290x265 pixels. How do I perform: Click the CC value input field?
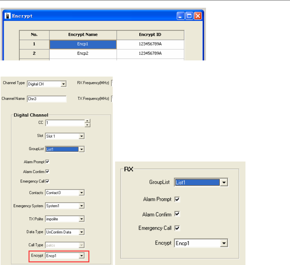click(65, 123)
